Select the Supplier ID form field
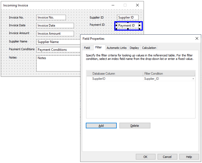Viewport: 202px width, 163px height. [x=127, y=17]
